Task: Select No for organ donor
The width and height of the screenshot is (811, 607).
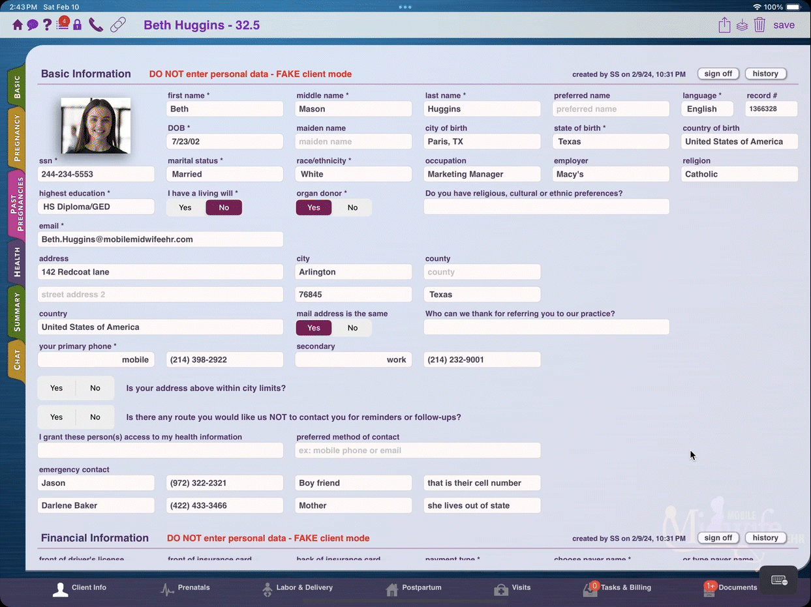Action: coord(352,207)
